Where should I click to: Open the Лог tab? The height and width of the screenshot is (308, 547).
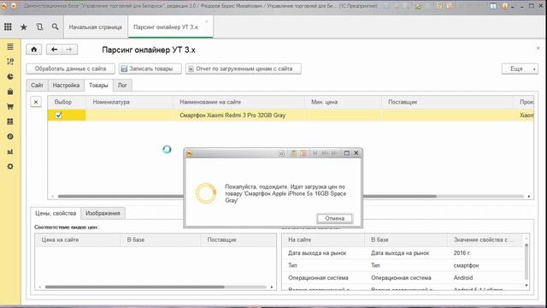pyautogui.click(x=122, y=86)
